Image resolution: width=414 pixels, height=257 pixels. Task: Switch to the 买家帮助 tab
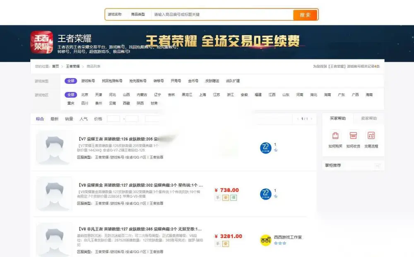(338, 118)
